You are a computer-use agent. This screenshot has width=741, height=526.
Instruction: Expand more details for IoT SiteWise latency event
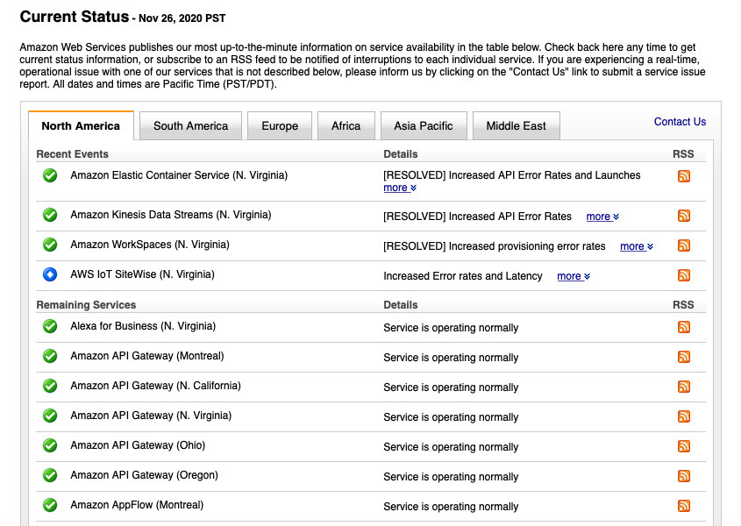pyautogui.click(x=574, y=276)
